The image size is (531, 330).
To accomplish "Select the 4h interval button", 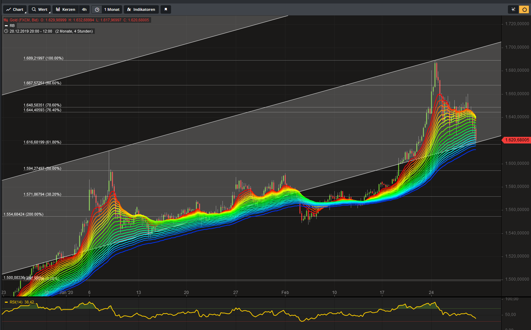I will 84,9.
